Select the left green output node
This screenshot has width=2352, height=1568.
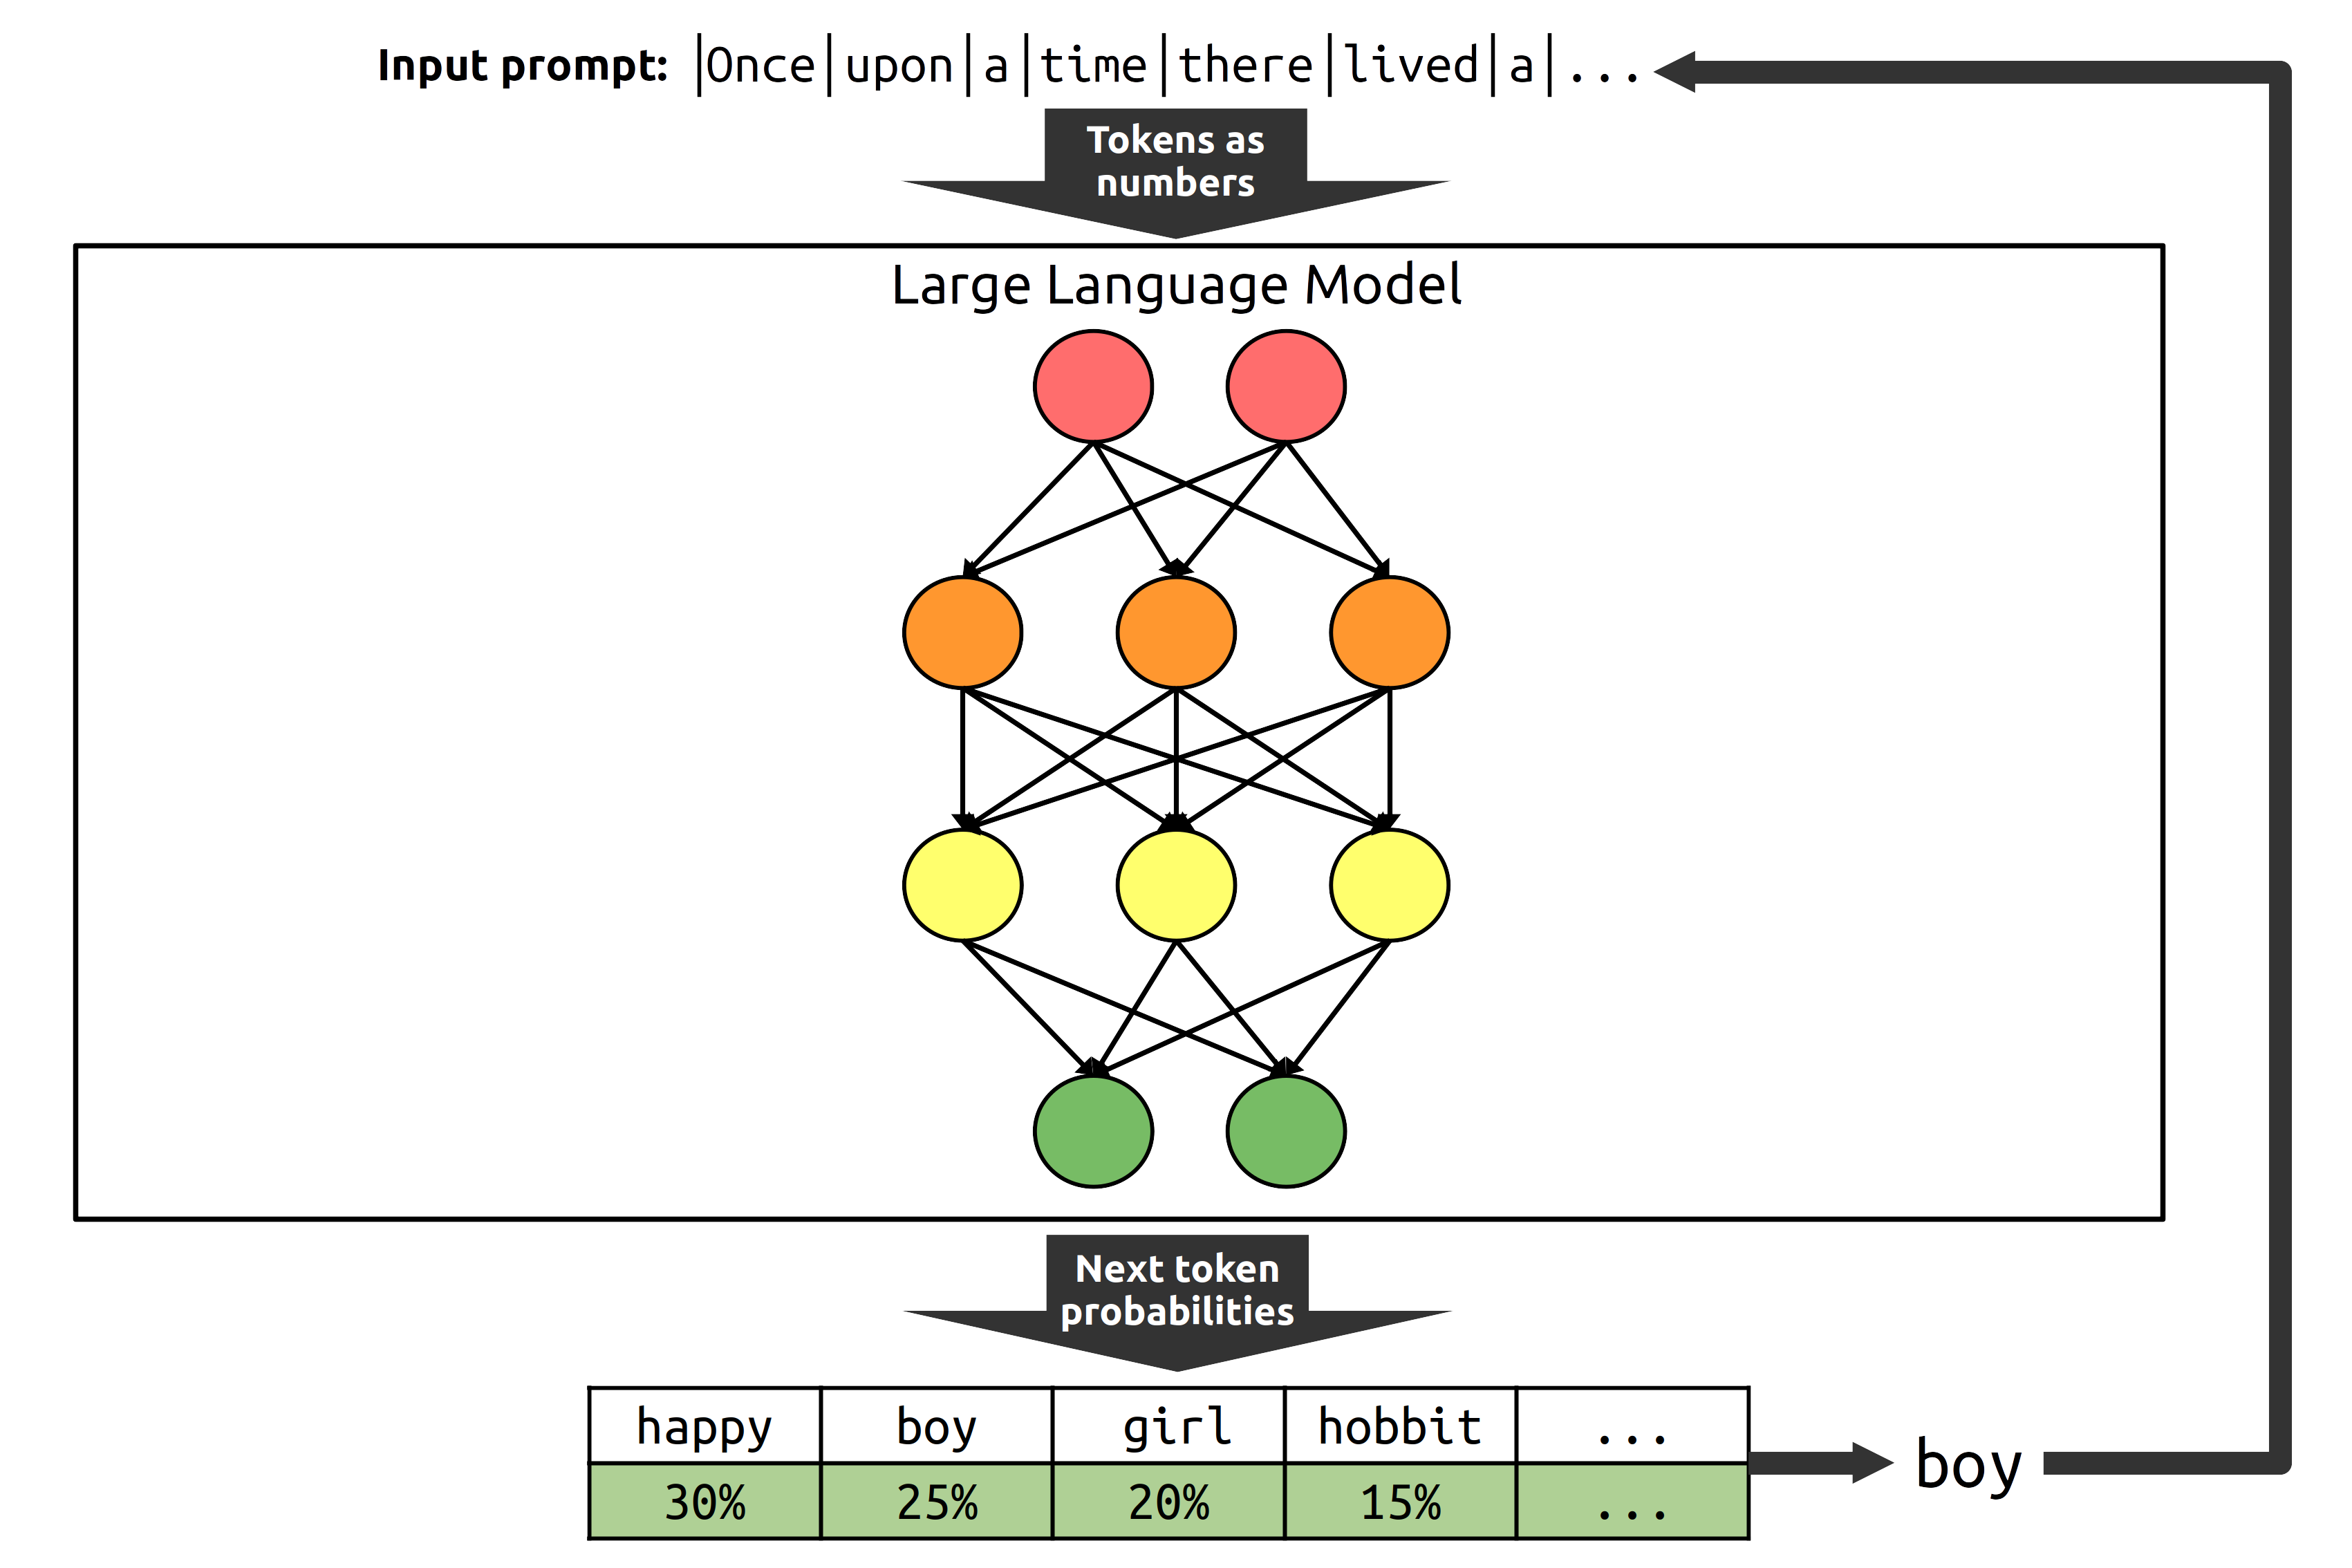1093,1131
